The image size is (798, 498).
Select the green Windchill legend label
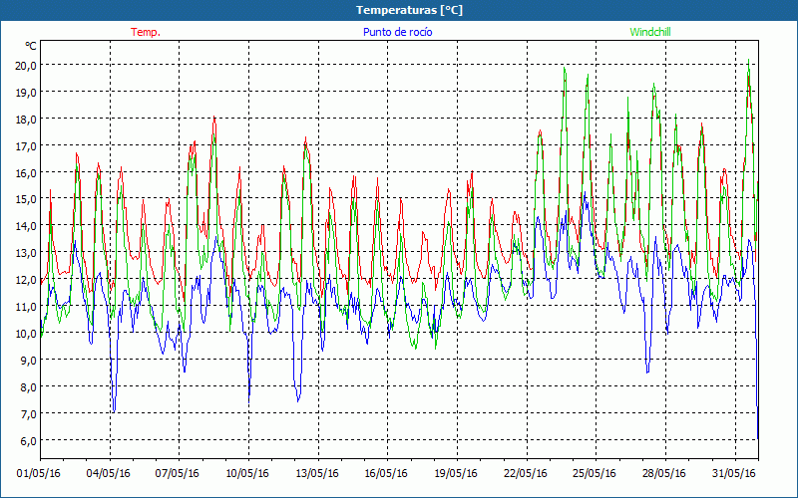(650, 32)
